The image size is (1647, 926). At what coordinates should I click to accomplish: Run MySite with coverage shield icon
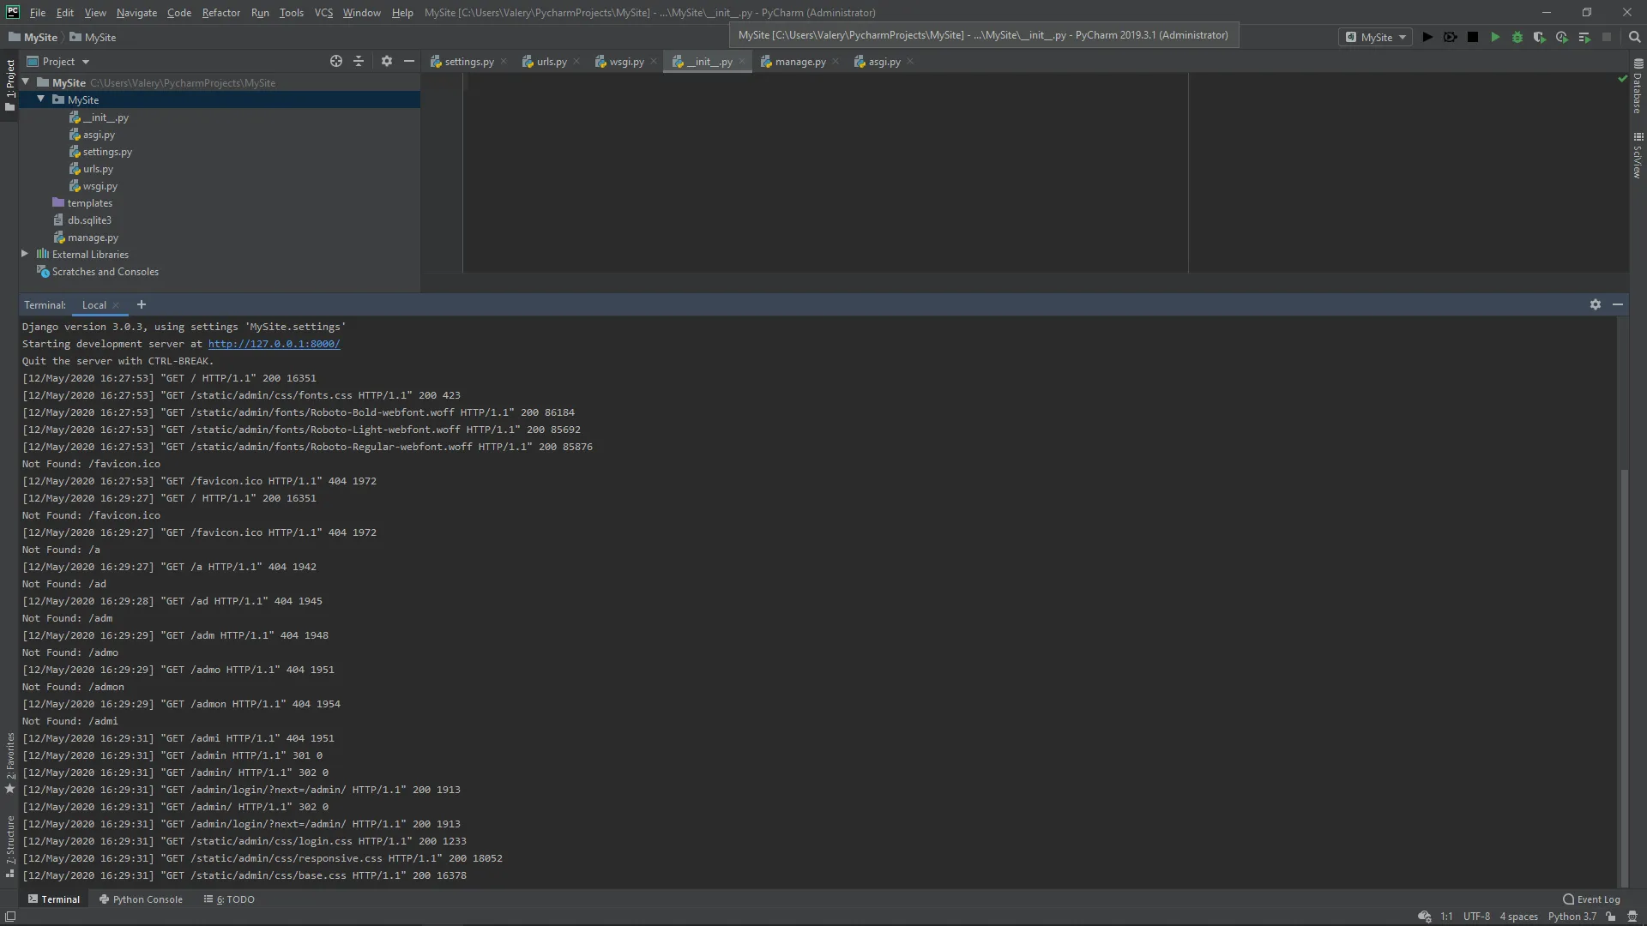[x=1540, y=37]
